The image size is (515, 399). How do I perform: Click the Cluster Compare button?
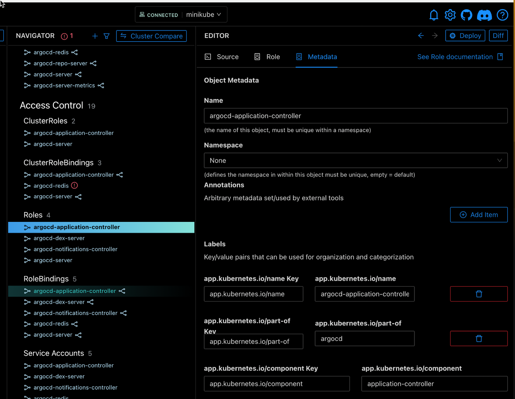pyautogui.click(x=151, y=36)
